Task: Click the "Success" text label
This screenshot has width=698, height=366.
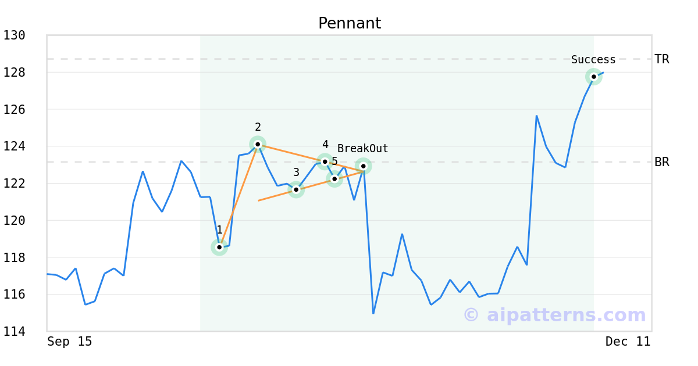Action: [x=593, y=60]
